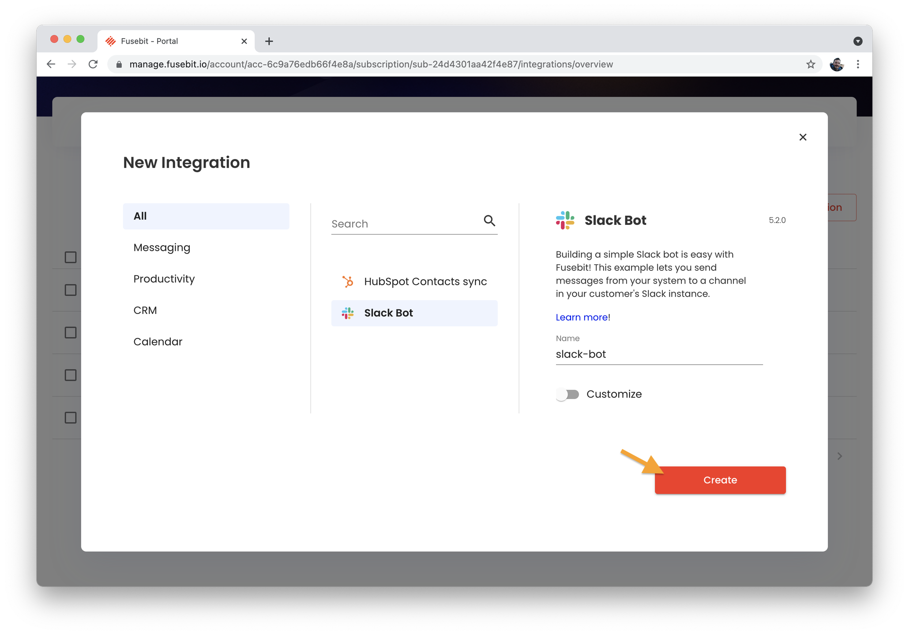
Task: Close the New Integration dialog
Action: click(803, 137)
